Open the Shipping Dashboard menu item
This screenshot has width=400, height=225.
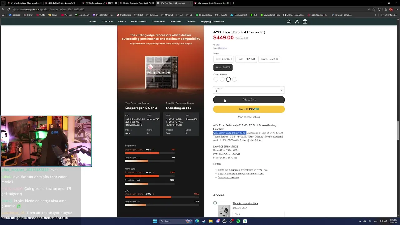click(212, 22)
